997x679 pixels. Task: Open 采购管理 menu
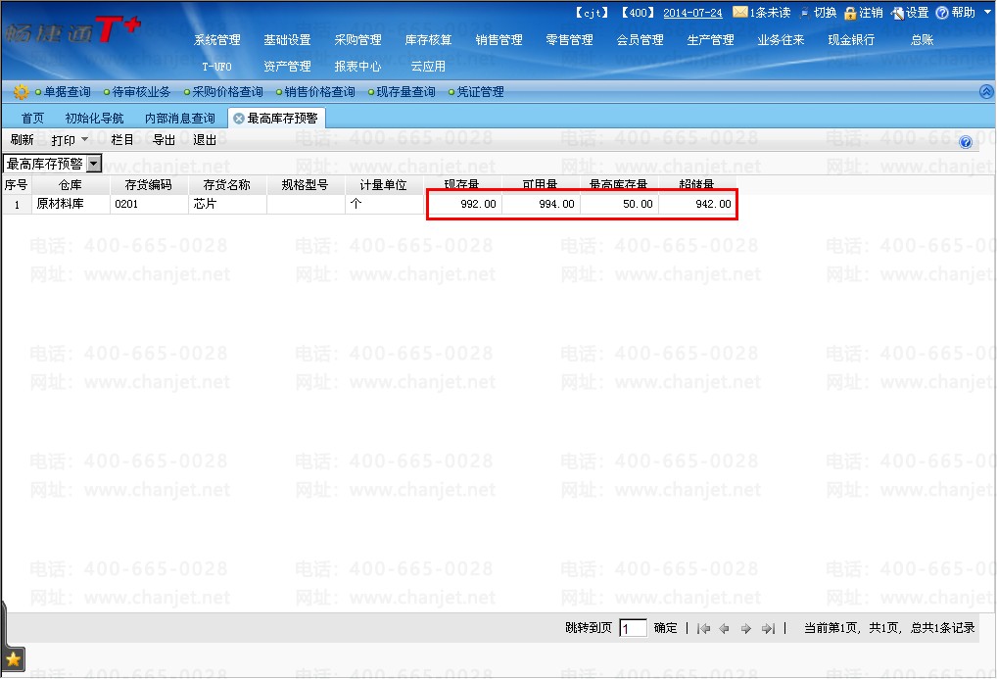358,40
